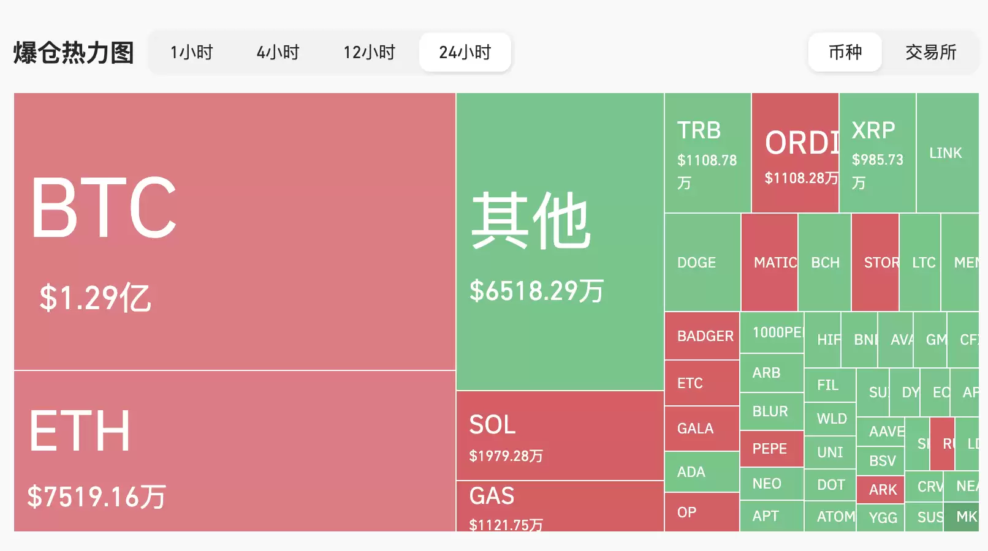Select the XRP cell

(876, 153)
